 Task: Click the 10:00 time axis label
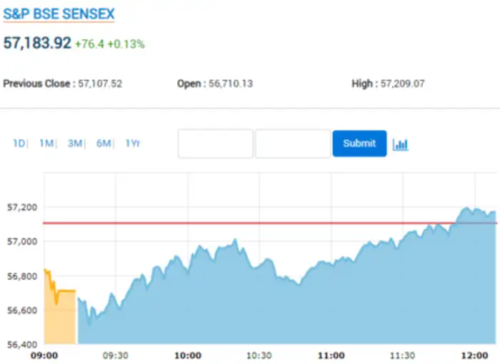tap(188, 355)
